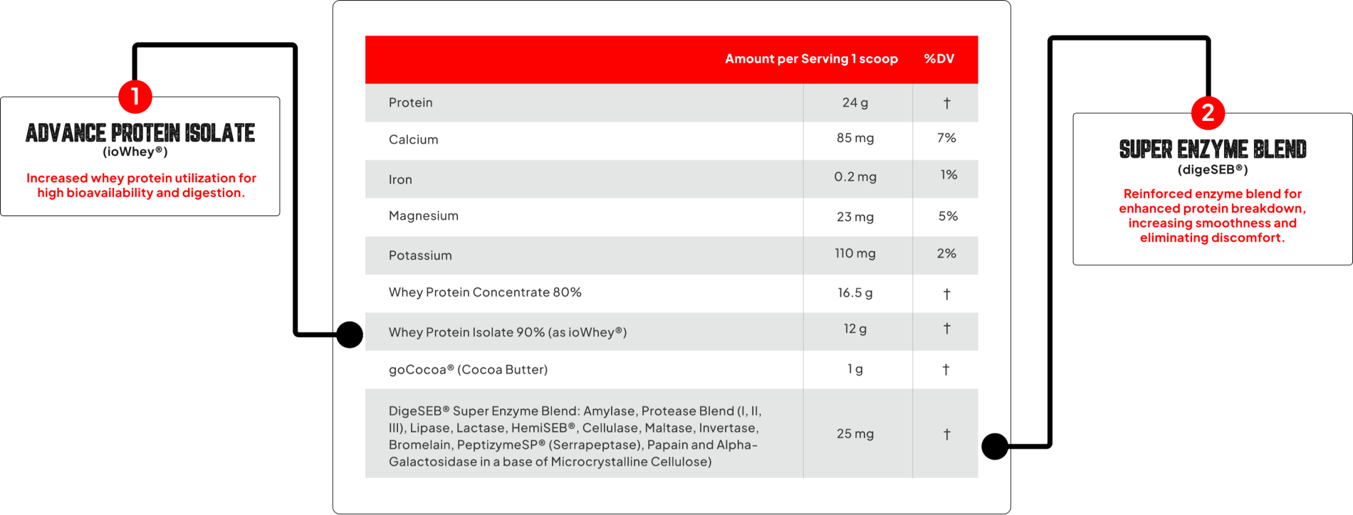
Task: Click the red reinforced enzyme blend description
Action: (1212, 216)
